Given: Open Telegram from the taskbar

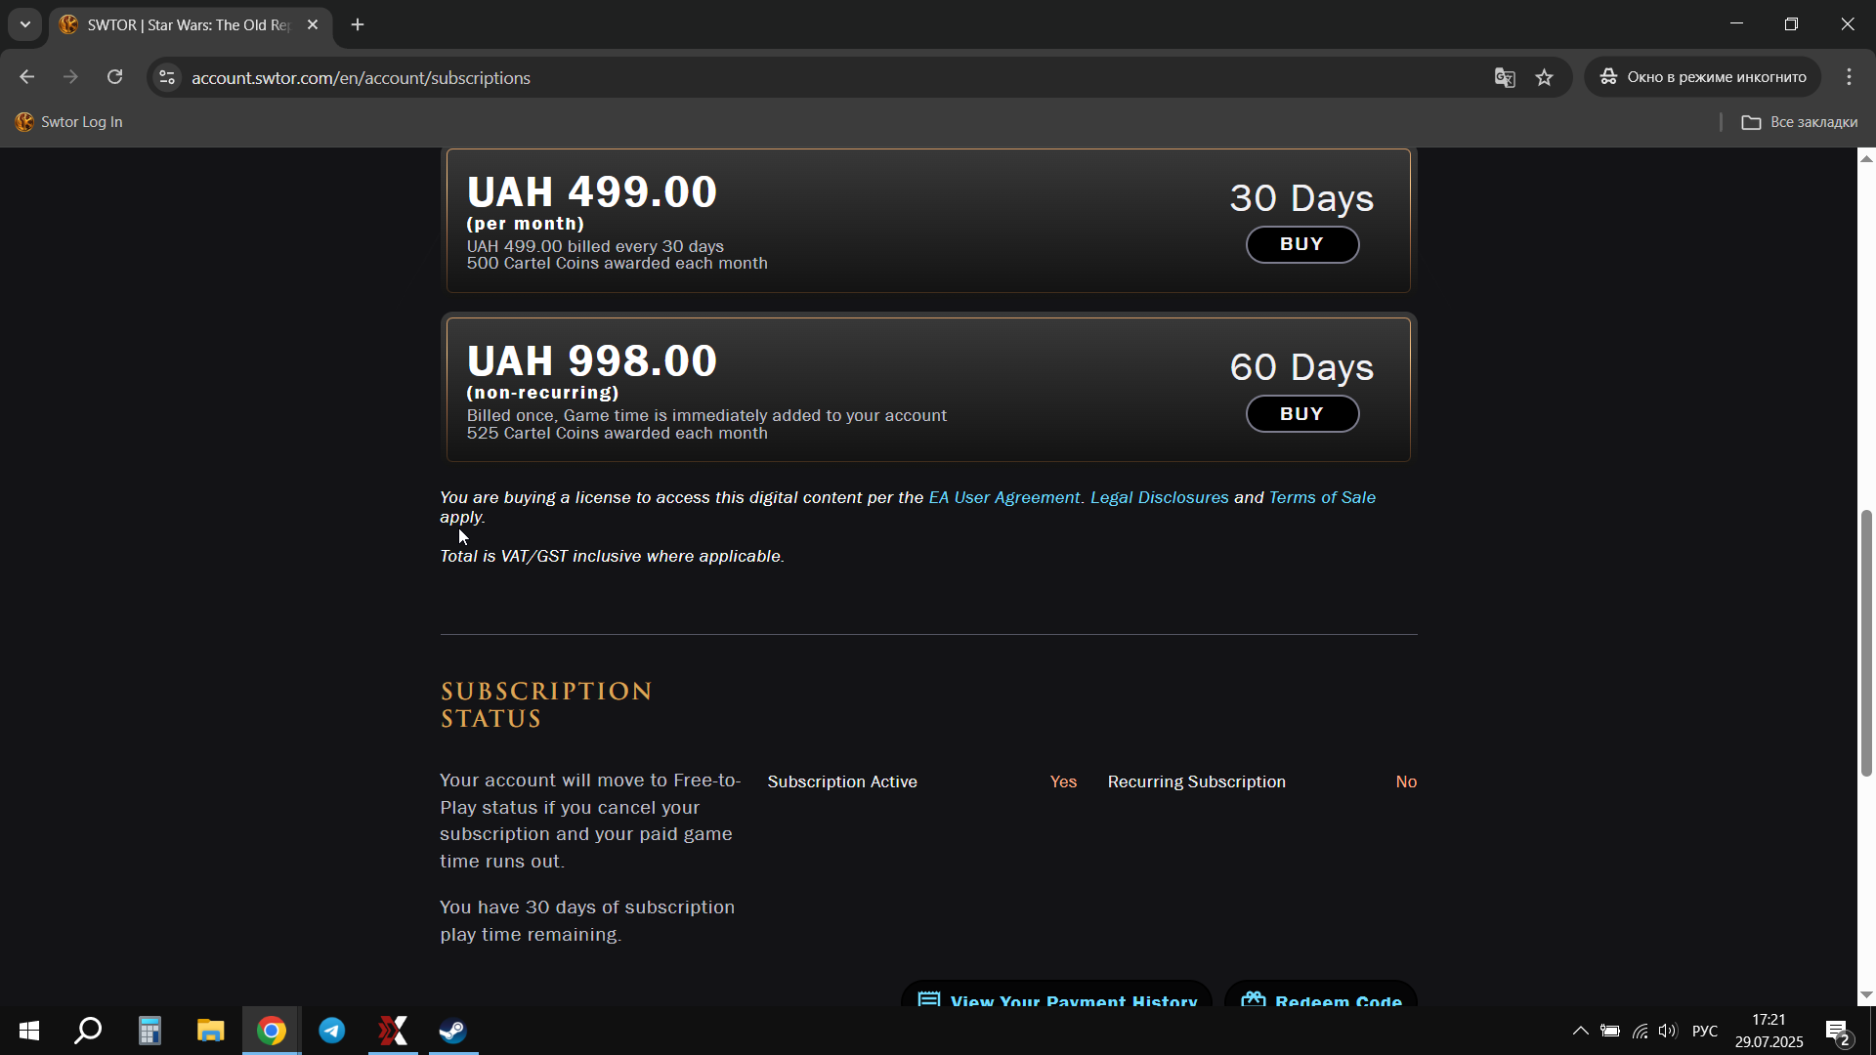Looking at the screenshot, I should click(x=332, y=1031).
